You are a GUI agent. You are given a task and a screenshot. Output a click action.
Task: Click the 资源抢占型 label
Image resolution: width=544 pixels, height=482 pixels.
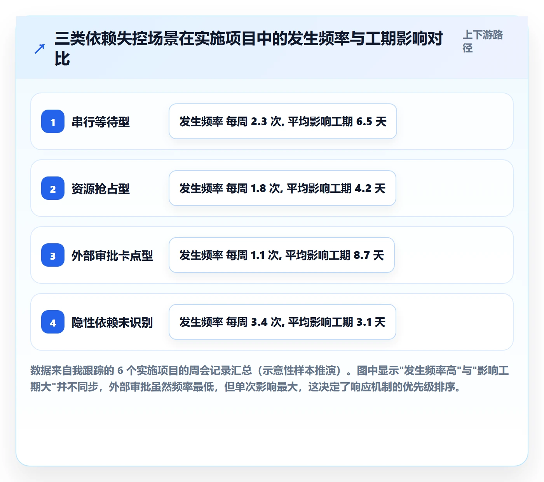coord(101,189)
